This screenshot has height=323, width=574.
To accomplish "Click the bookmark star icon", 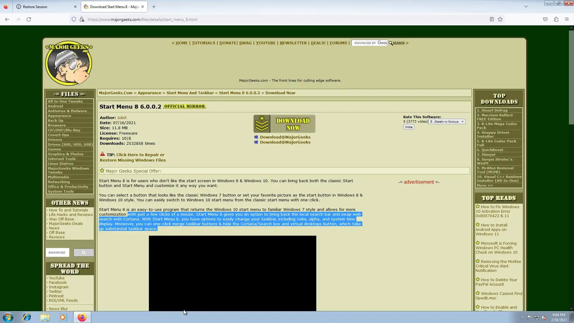I will click(500, 19).
